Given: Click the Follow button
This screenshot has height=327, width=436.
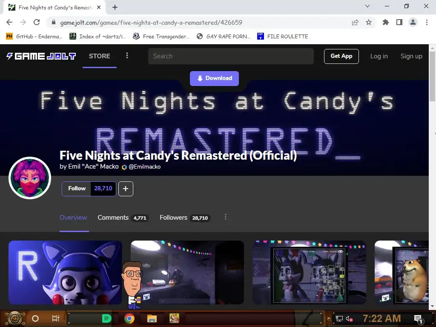Looking at the screenshot, I should point(77,189).
